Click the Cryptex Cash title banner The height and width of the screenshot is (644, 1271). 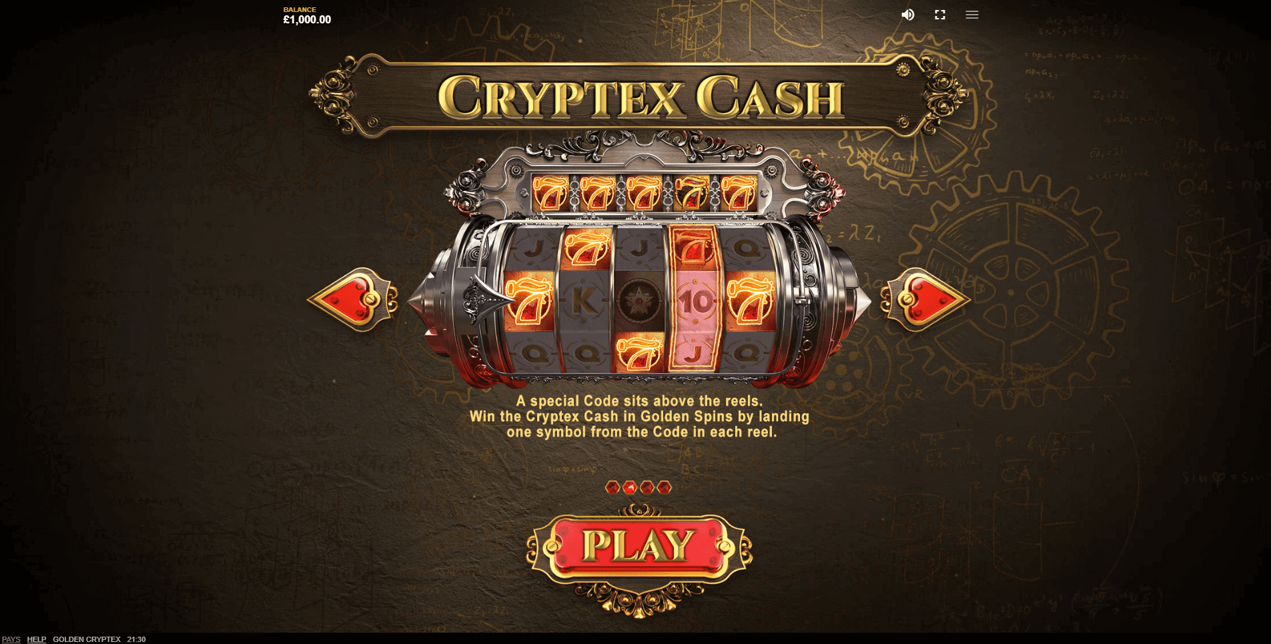(x=639, y=97)
